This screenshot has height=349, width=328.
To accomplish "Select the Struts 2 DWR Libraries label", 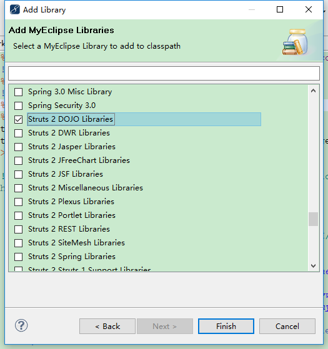I will pyautogui.click(x=69, y=133).
